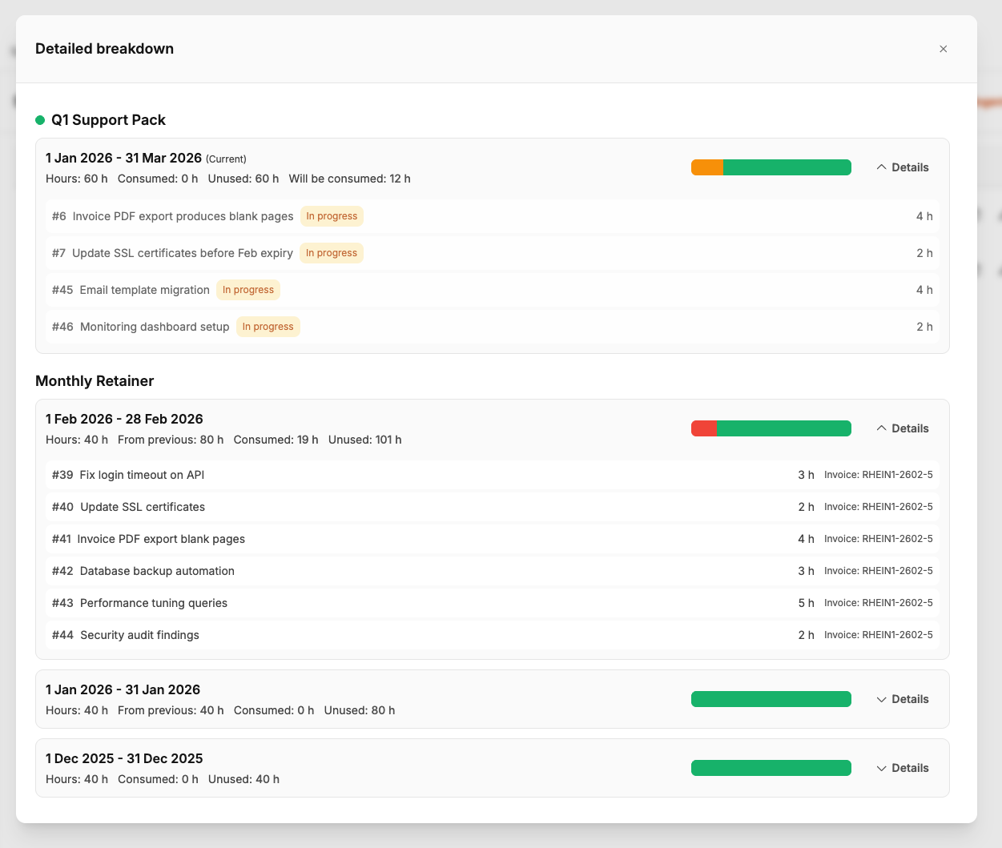Open task #39 Fix login timeout on API
This screenshot has height=848, width=1002.
point(142,475)
